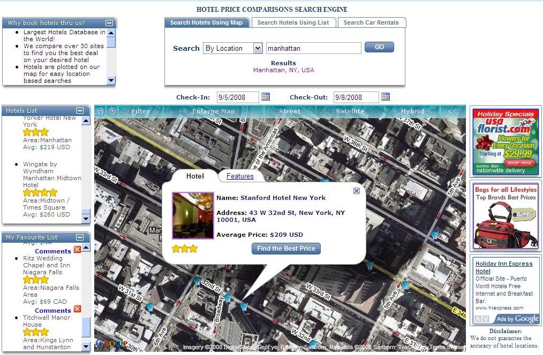Click Enlarge Map on the map toolbar

[213, 111]
